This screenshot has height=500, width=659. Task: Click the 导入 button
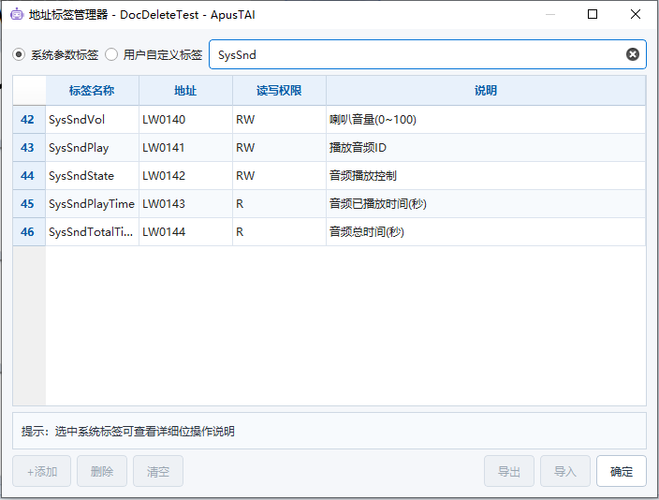pyautogui.click(x=565, y=471)
